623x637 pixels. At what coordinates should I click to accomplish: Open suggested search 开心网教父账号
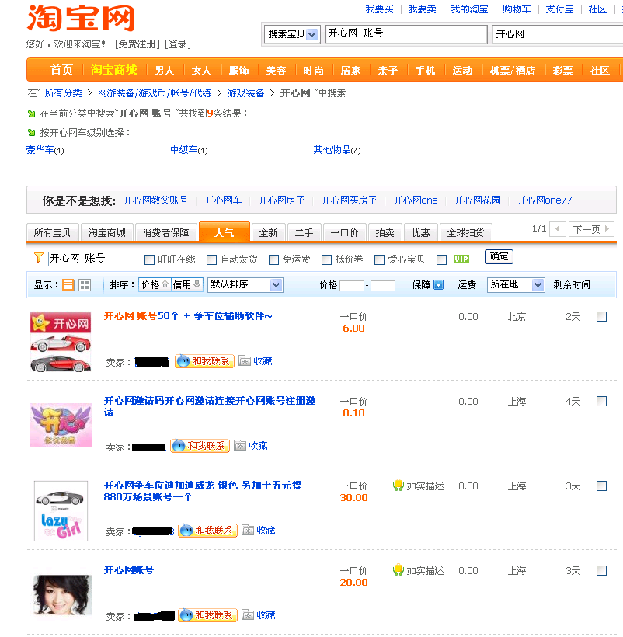(x=155, y=200)
